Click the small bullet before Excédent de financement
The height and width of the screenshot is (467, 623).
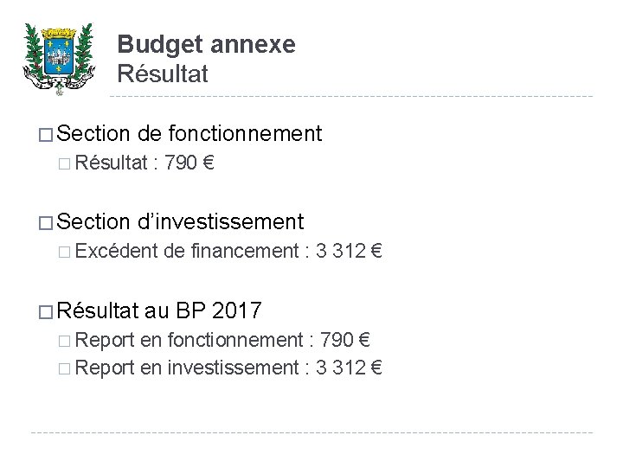coord(67,252)
